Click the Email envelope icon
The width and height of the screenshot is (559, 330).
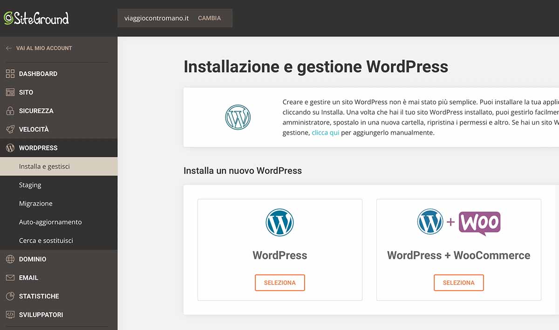(x=11, y=277)
